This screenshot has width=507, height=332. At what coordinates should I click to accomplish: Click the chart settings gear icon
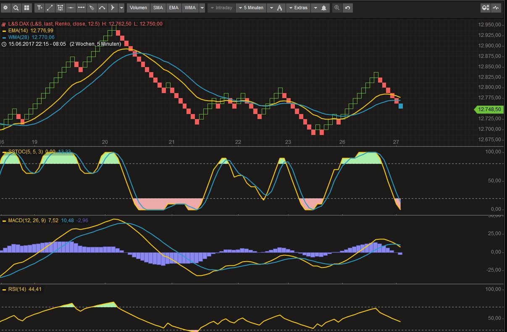(6, 8)
